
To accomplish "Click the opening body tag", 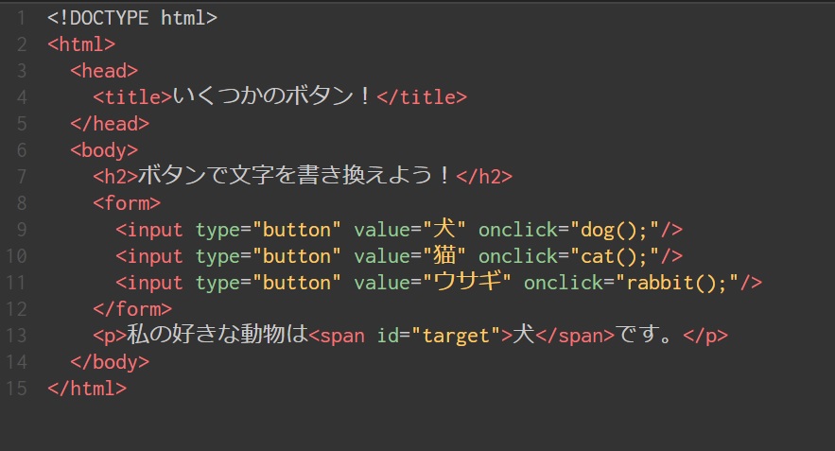I will 104,149.
